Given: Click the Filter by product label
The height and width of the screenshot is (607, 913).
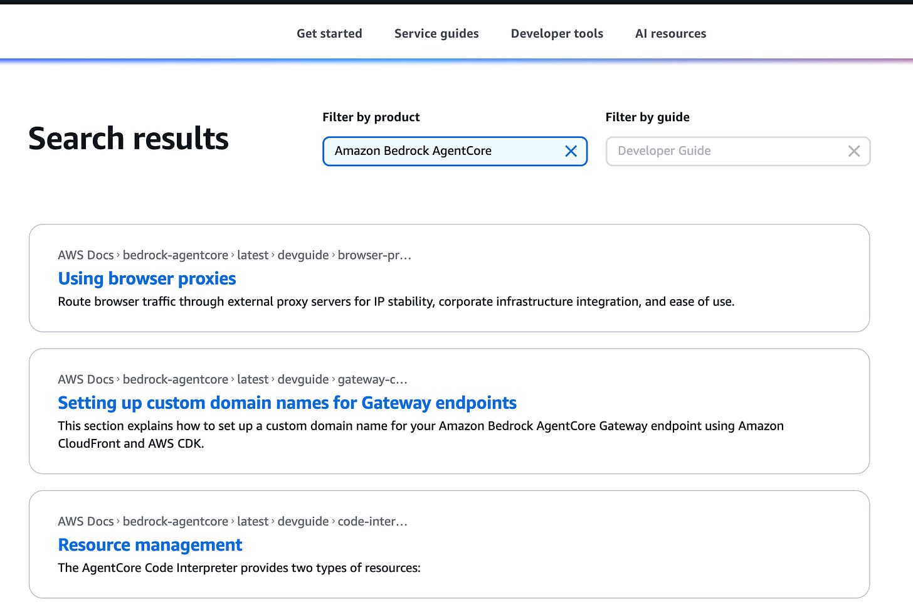Looking at the screenshot, I should (371, 117).
